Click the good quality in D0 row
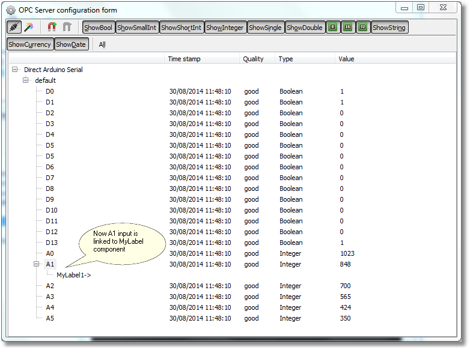 (251, 92)
